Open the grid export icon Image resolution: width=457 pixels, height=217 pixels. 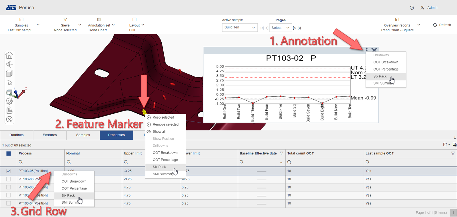click(445, 145)
